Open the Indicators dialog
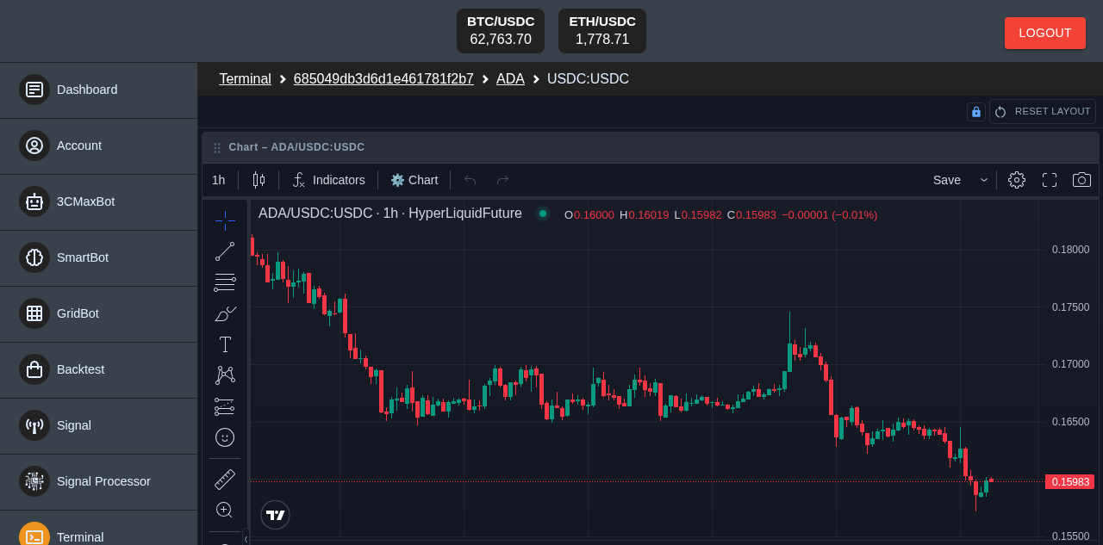The image size is (1103, 545). (328, 180)
